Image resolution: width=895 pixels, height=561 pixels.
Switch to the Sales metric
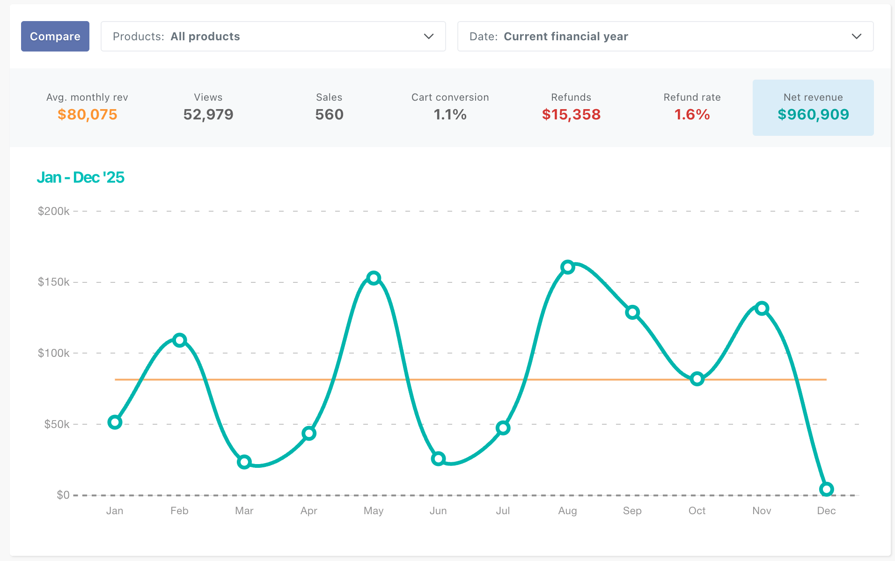[x=329, y=107]
